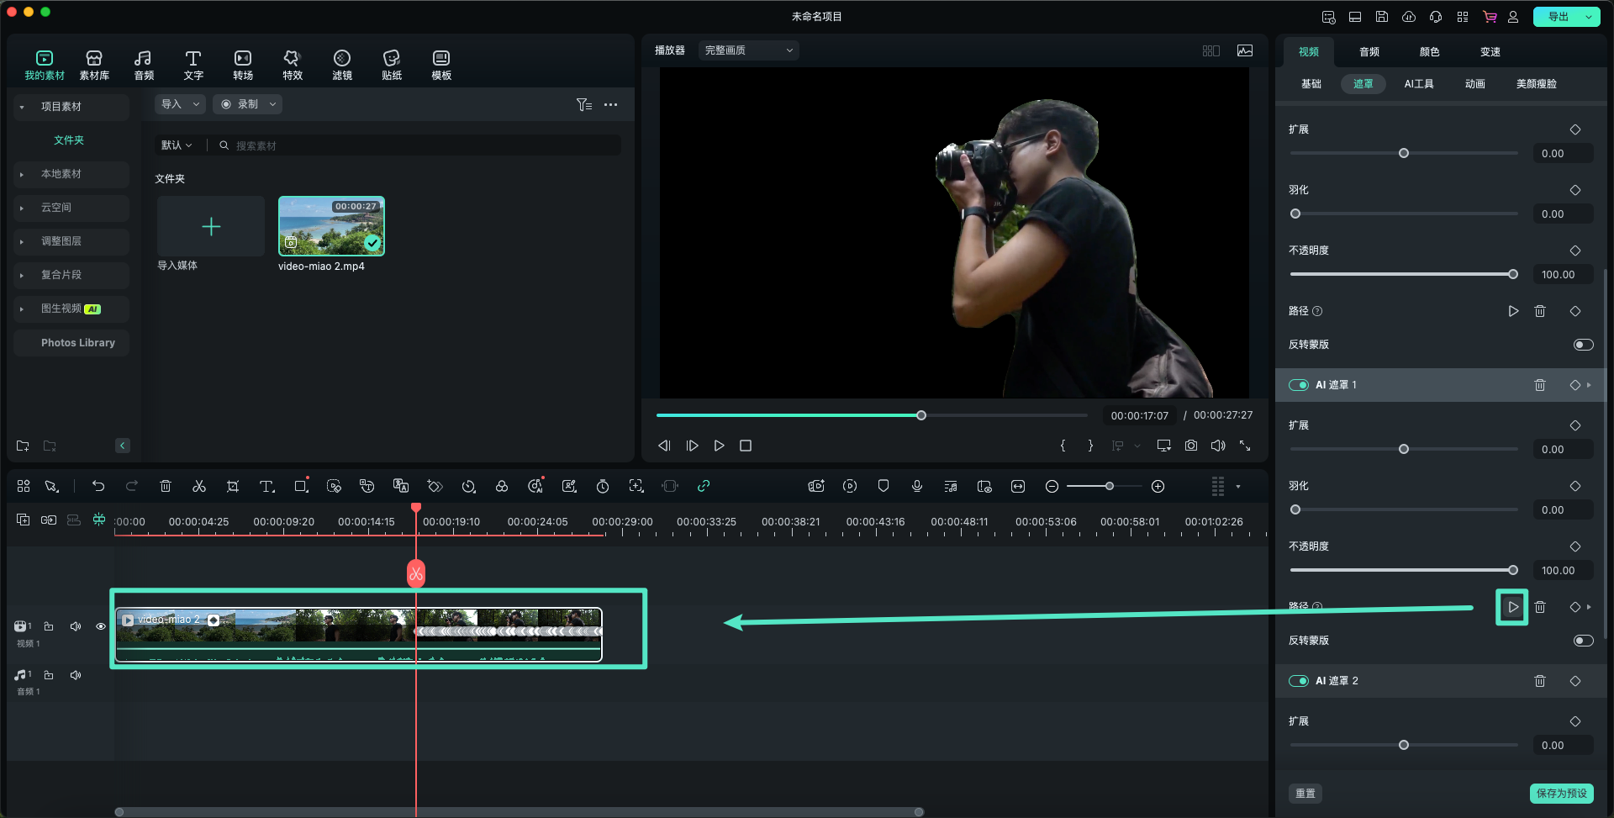Open the 转场 transitions panel

pyautogui.click(x=243, y=65)
